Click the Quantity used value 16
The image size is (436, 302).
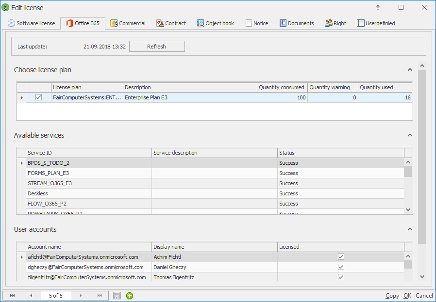pos(385,97)
